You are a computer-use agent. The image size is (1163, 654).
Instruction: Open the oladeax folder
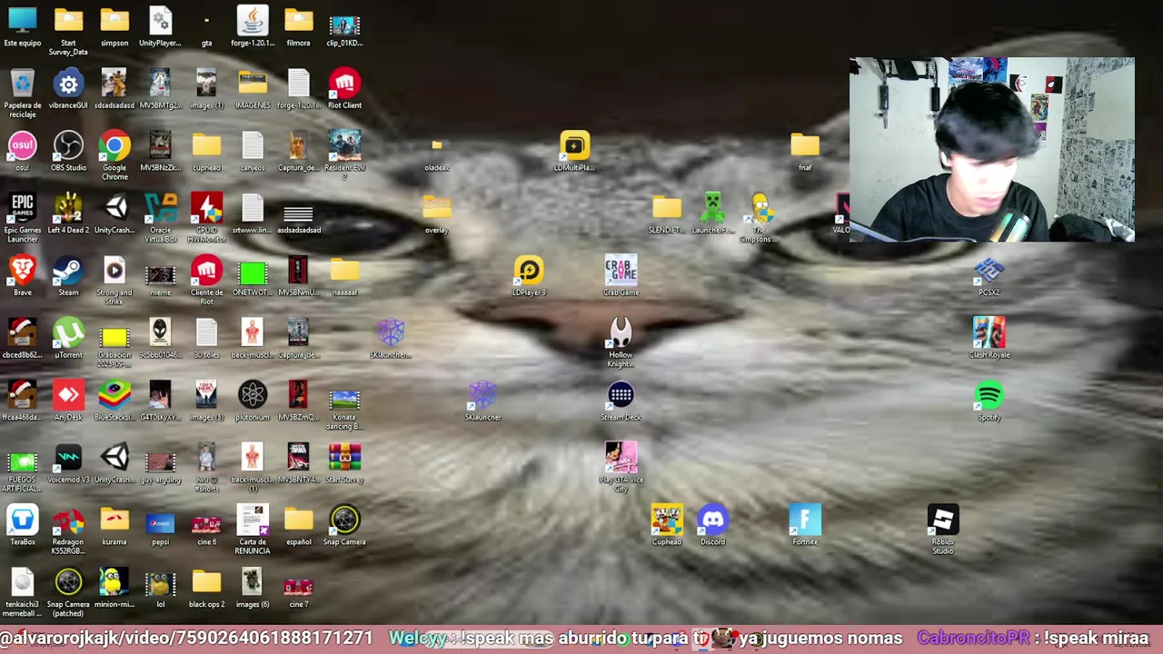click(437, 154)
